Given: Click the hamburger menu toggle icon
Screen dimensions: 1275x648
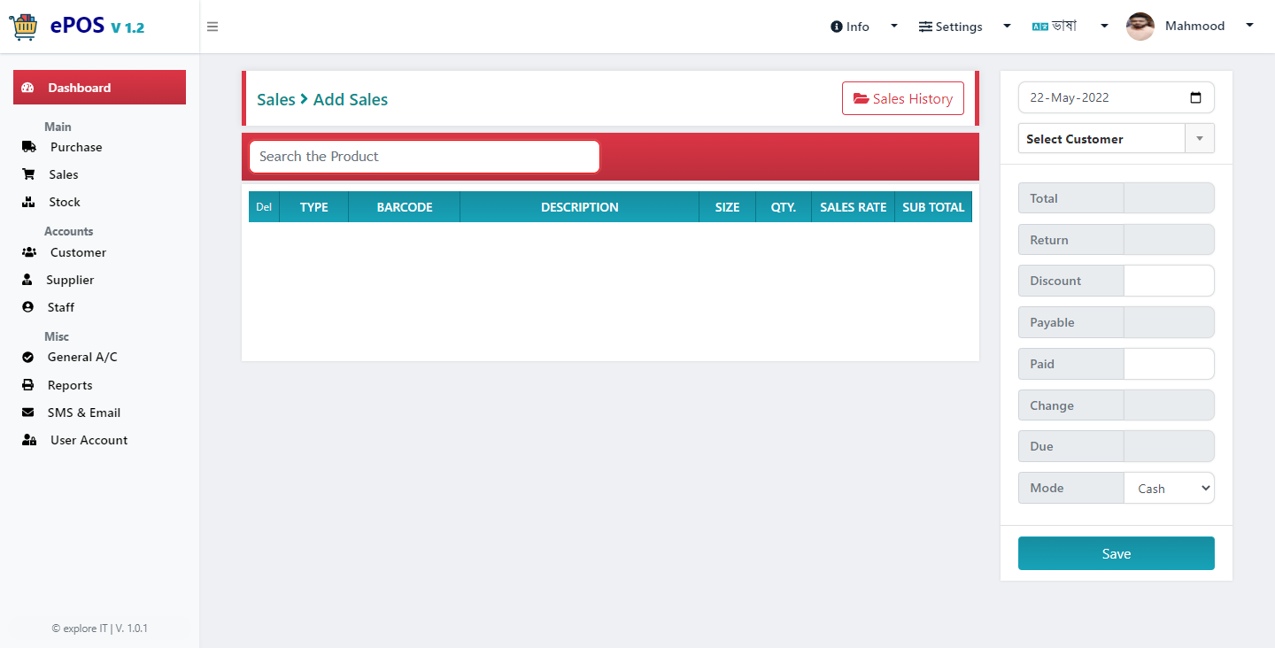Looking at the screenshot, I should click(212, 27).
